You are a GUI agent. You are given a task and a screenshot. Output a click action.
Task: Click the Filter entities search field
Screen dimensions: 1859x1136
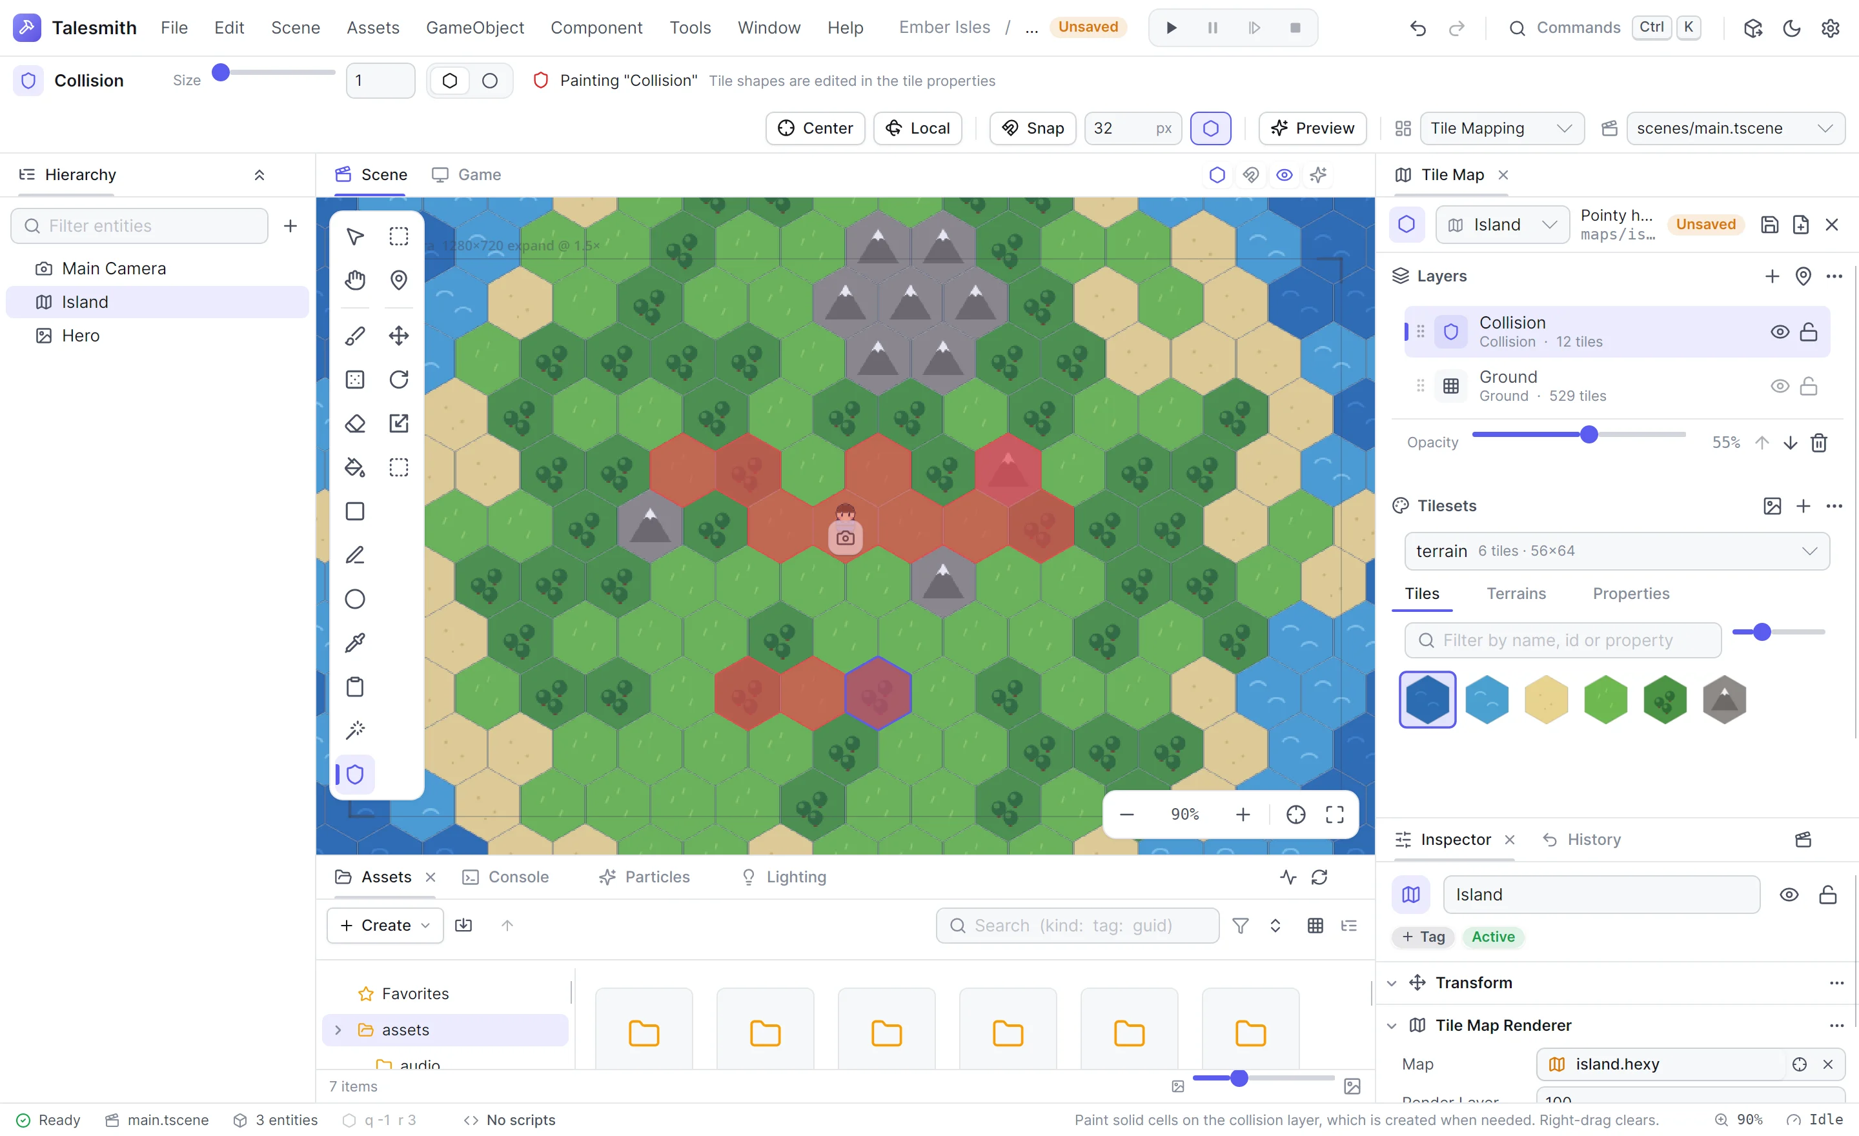[x=139, y=227]
